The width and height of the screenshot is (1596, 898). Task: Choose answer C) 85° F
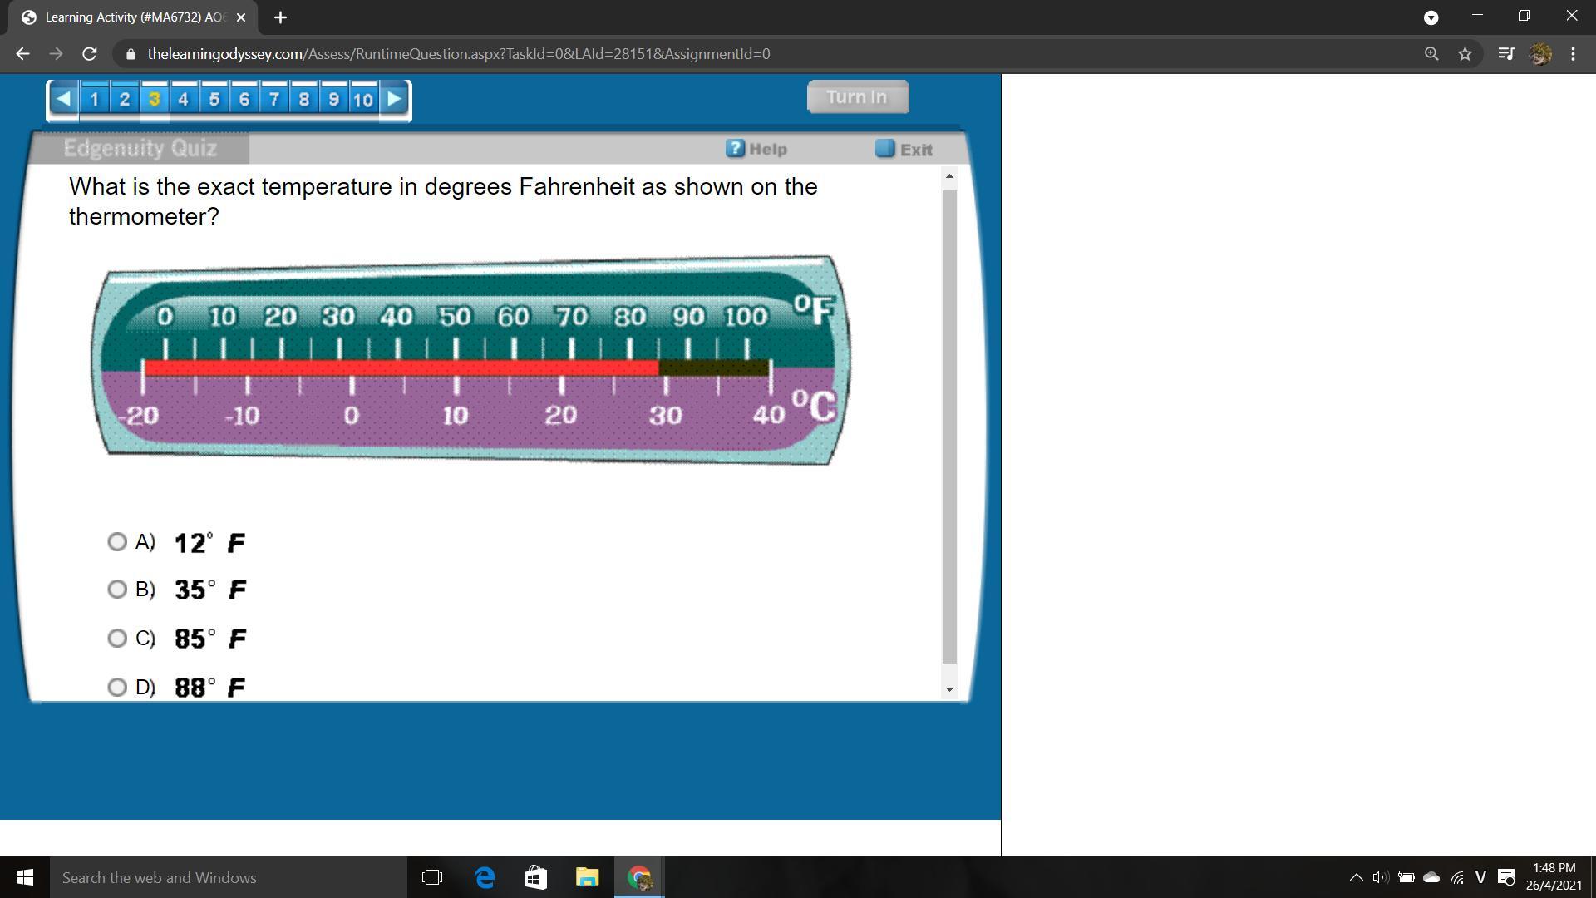tap(117, 638)
